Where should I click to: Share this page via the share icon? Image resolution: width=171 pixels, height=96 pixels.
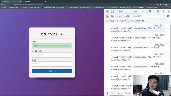tap(151, 5)
